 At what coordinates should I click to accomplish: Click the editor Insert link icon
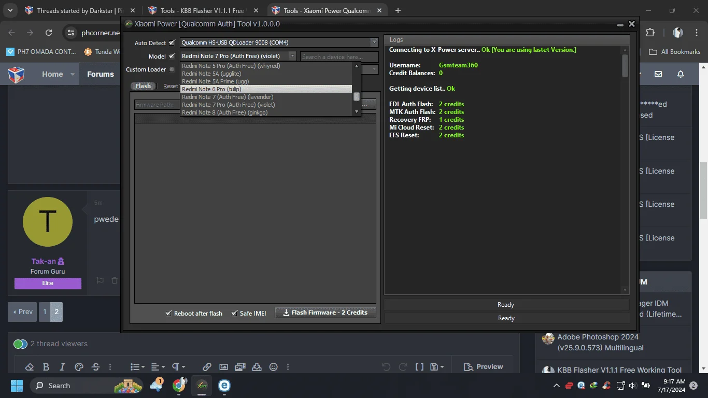[207, 367]
